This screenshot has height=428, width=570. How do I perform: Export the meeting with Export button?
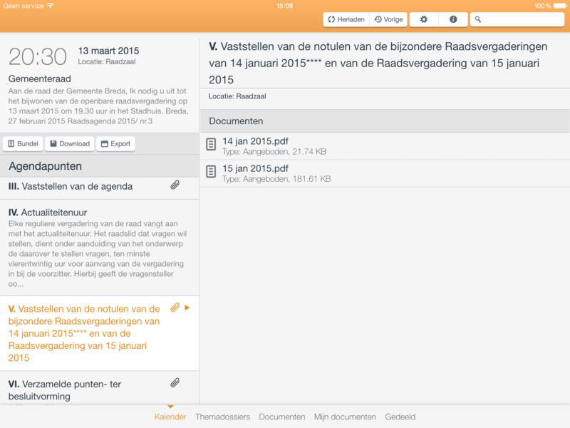(x=115, y=144)
